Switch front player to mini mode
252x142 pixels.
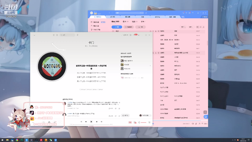[x=139, y=35]
